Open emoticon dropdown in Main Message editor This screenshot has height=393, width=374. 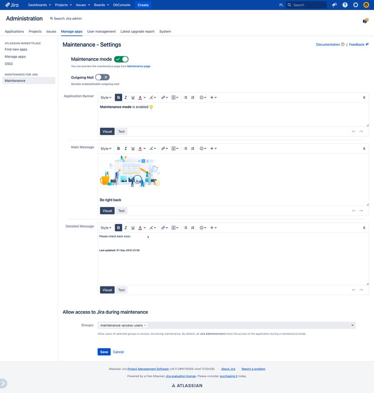[x=203, y=148]
